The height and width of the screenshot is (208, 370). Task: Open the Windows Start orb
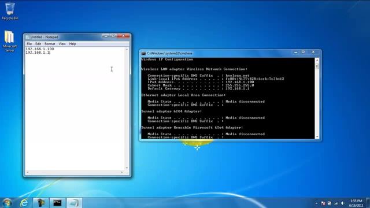7,203
